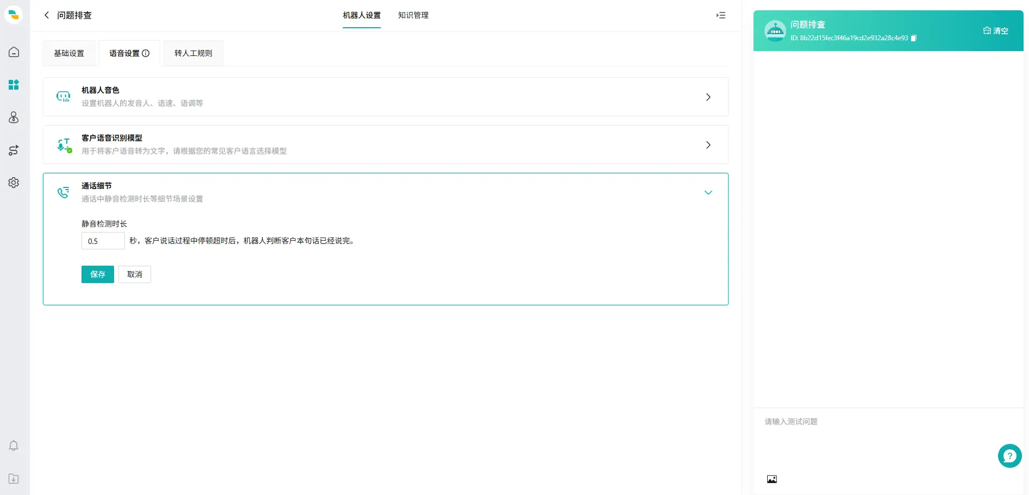Screen dimensions: 1029x495
Task: Expand the 机器人音色 section arrow
Action: coord(708,97)
